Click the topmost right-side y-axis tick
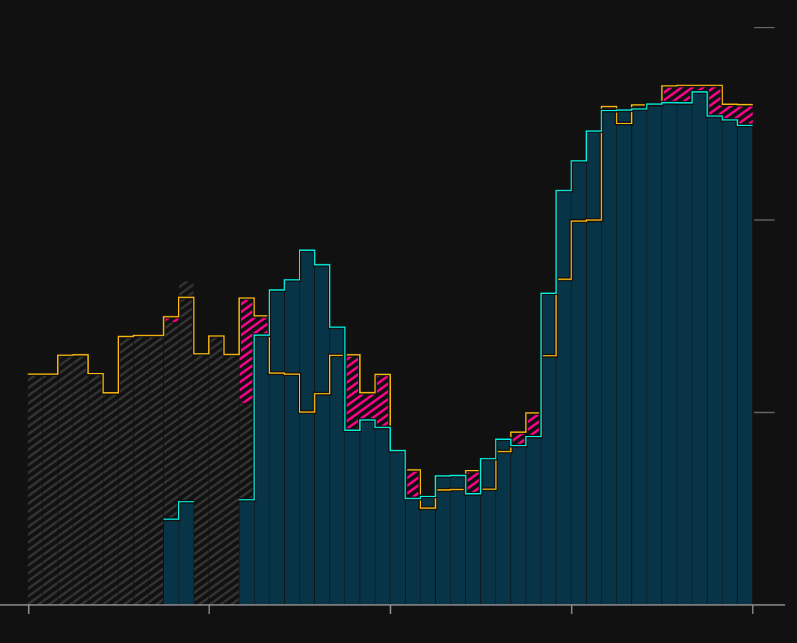This screenshot has height=643, width=797. pos(764,28)
